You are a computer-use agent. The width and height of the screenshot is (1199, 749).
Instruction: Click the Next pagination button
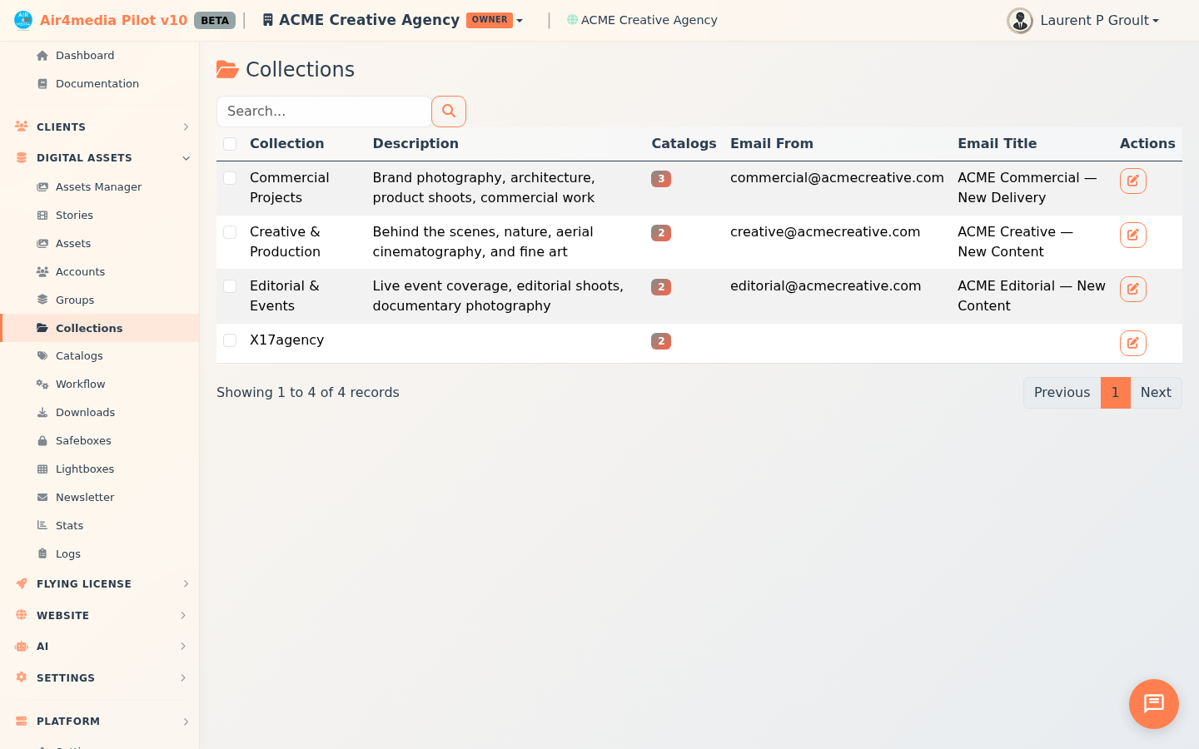coord(1155,393)
